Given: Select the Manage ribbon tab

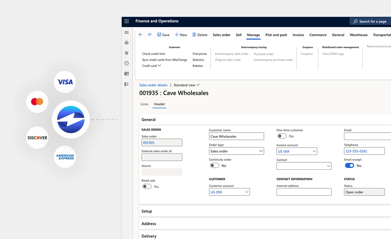Looking at the screenshot, I should point(253,35).
